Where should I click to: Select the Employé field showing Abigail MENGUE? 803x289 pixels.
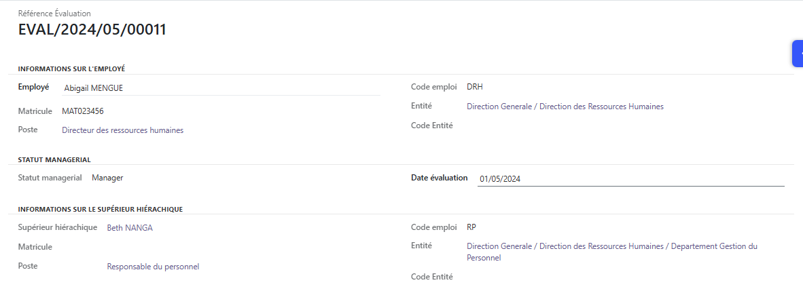221,88
